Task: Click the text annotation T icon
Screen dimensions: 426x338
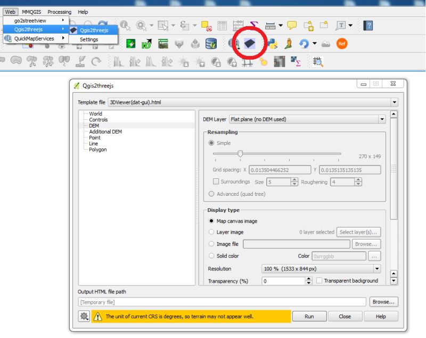Action: [341, 26]
